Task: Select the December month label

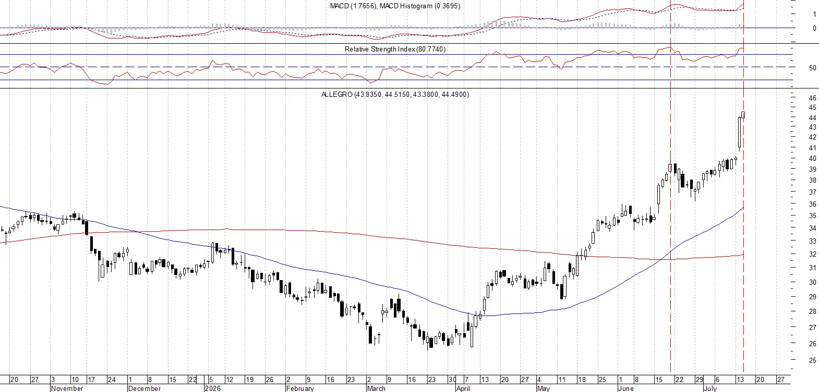Action: [144, 388]
